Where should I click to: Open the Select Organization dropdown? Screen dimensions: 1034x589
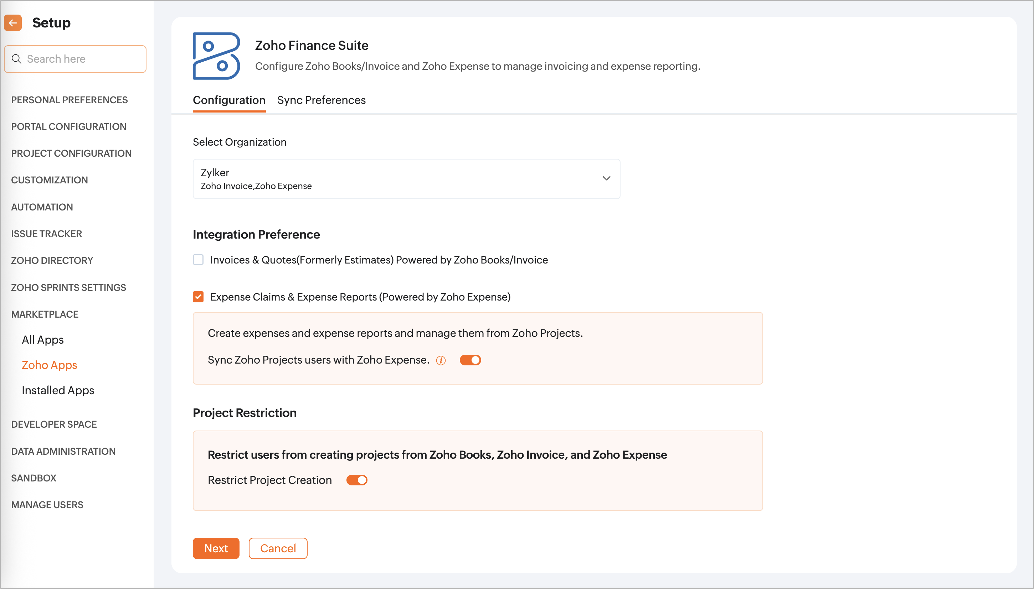tap(406, 179)
